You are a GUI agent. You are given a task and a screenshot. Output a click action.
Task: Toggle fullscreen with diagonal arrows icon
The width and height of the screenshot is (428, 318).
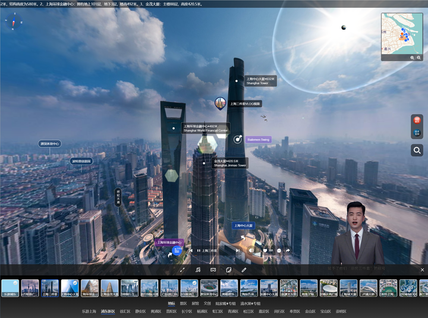tap(182, 270)
